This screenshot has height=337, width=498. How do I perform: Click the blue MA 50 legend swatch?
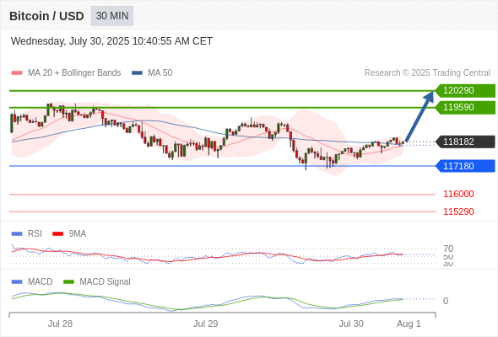pos(137,73)
